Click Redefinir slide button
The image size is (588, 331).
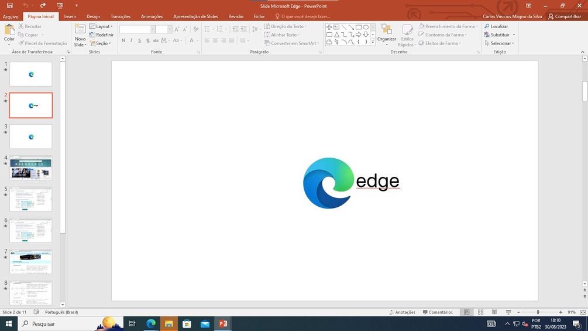[101, 35]
